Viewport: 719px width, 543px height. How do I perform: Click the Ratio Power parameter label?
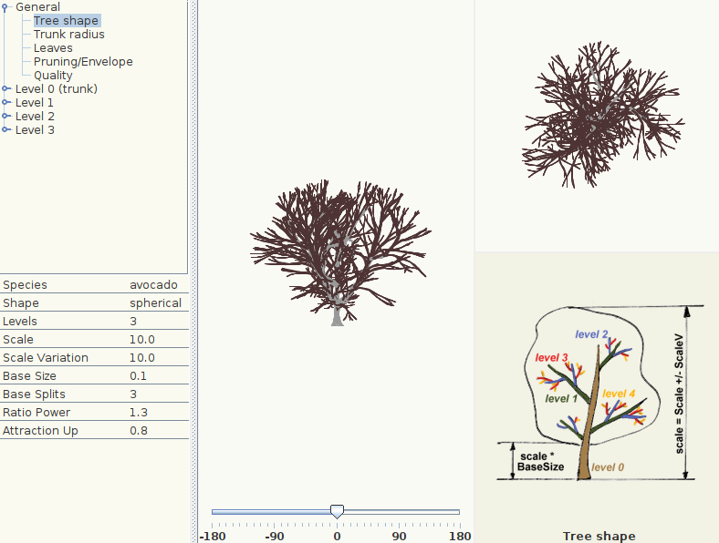coord(36,413)
